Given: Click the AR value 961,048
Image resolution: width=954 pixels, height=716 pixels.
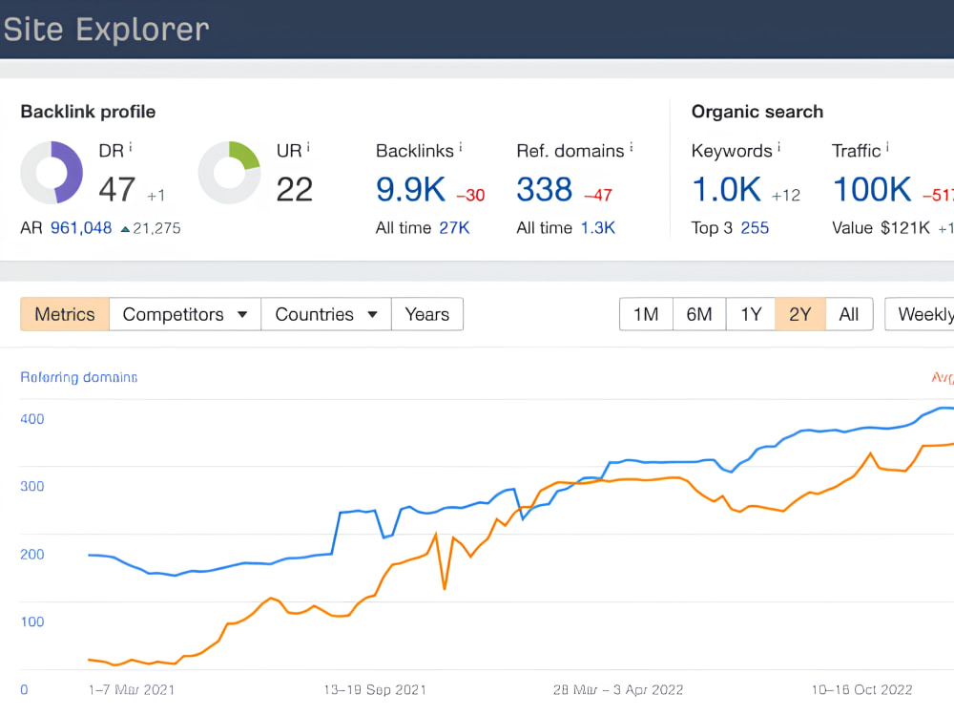Looking at the screenshot, I should (81, 228).
